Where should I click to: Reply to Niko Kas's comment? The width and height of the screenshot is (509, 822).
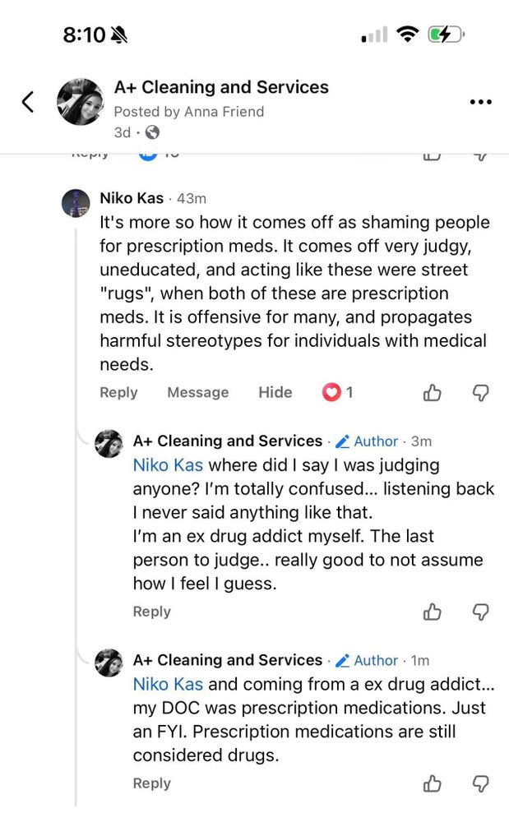click(x=118, y=393)
